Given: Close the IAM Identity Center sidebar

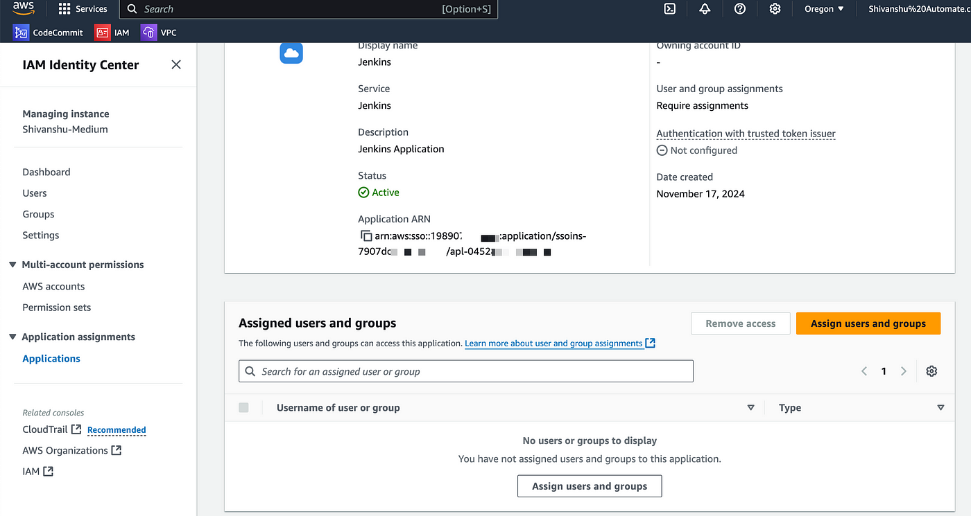Looking at the screenshot, I should (x=176, y=64).
